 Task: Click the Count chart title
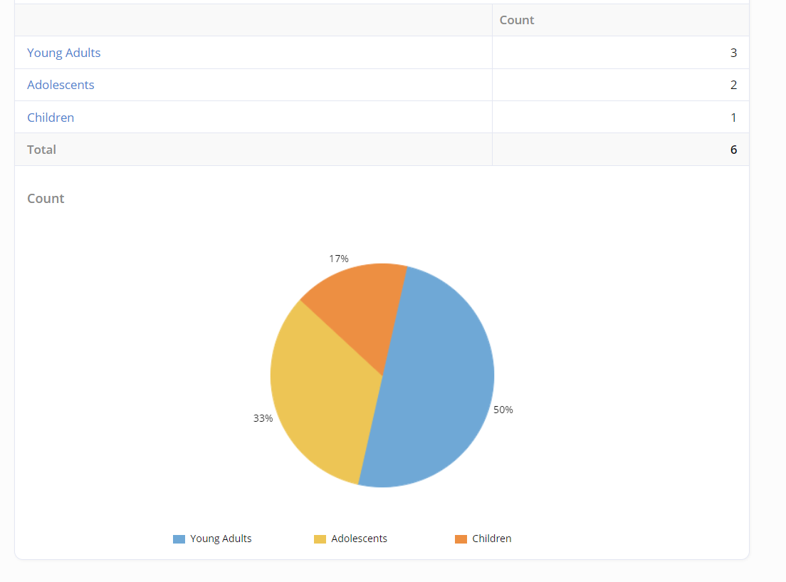pos(46,199)
